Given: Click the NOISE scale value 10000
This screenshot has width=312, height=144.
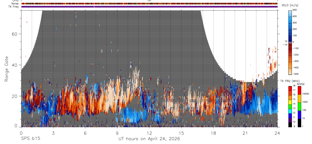Looking at the screenshot, I should (x=305, y=94).
